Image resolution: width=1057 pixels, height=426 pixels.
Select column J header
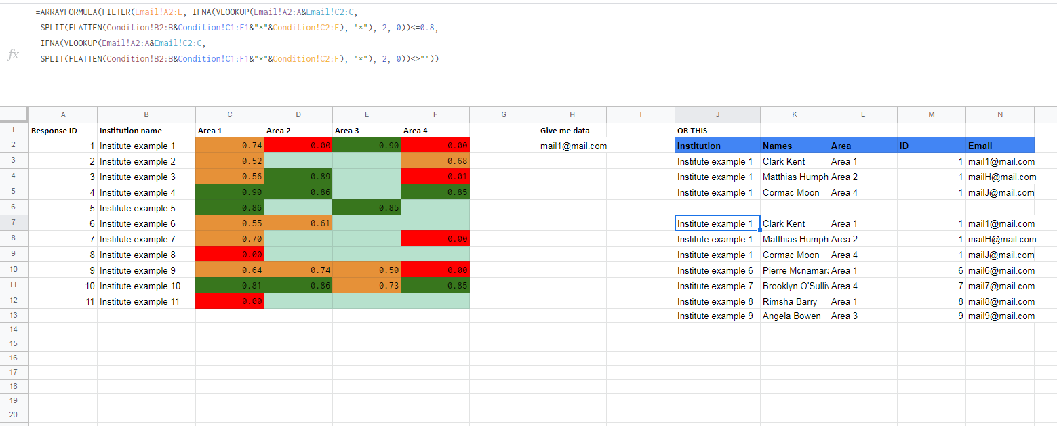tap(717, 114)
